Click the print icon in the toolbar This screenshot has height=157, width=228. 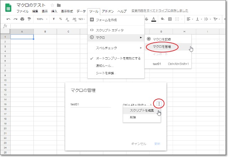pos(22,19)
